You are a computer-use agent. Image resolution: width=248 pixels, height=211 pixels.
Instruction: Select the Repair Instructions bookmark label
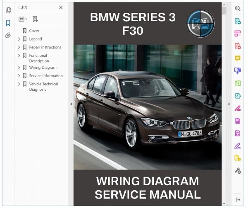pyautogui.click(x=45, y=47)
